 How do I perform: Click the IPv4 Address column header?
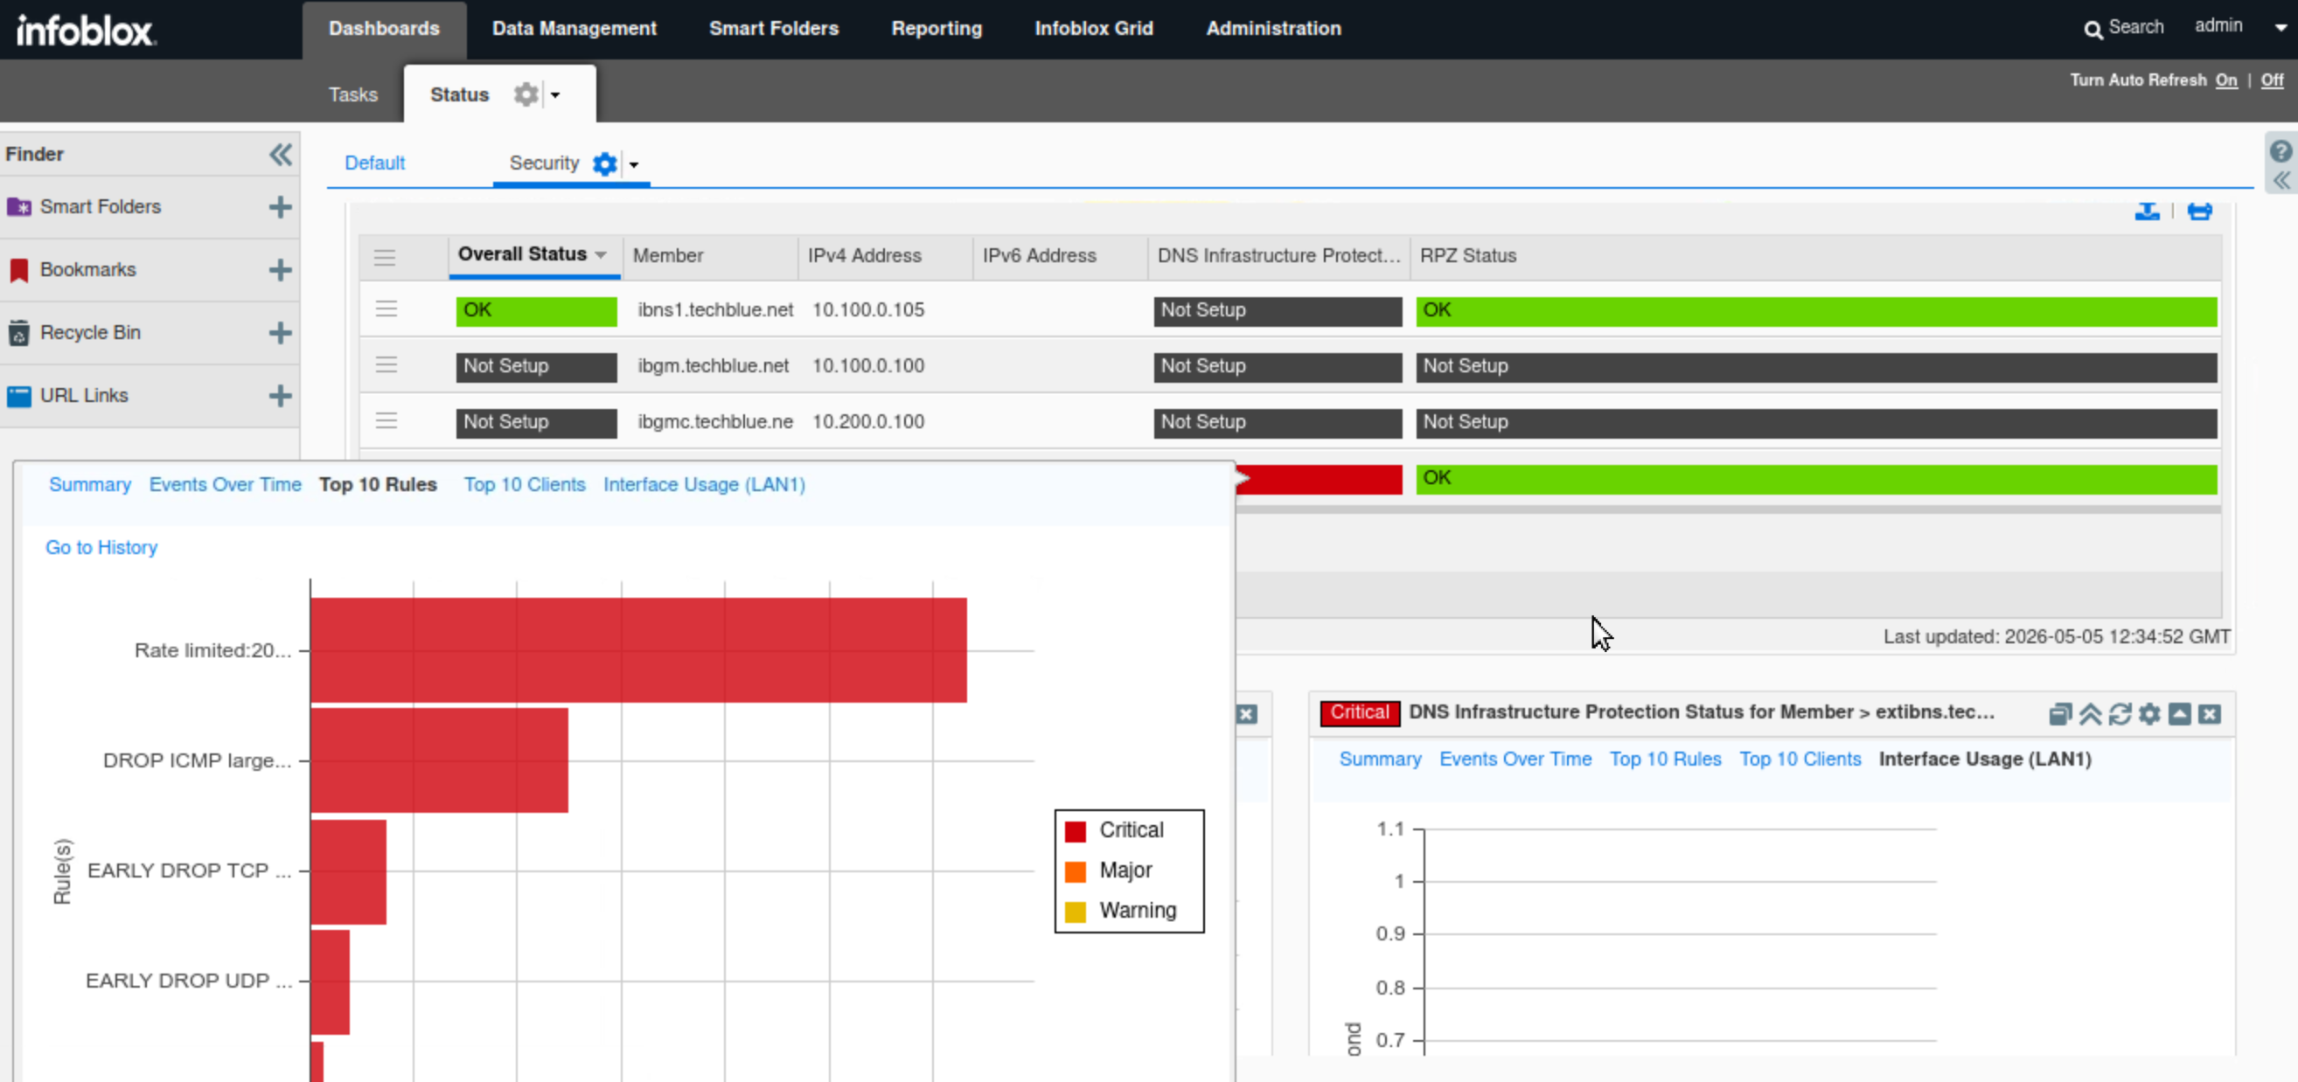[885, 256]
